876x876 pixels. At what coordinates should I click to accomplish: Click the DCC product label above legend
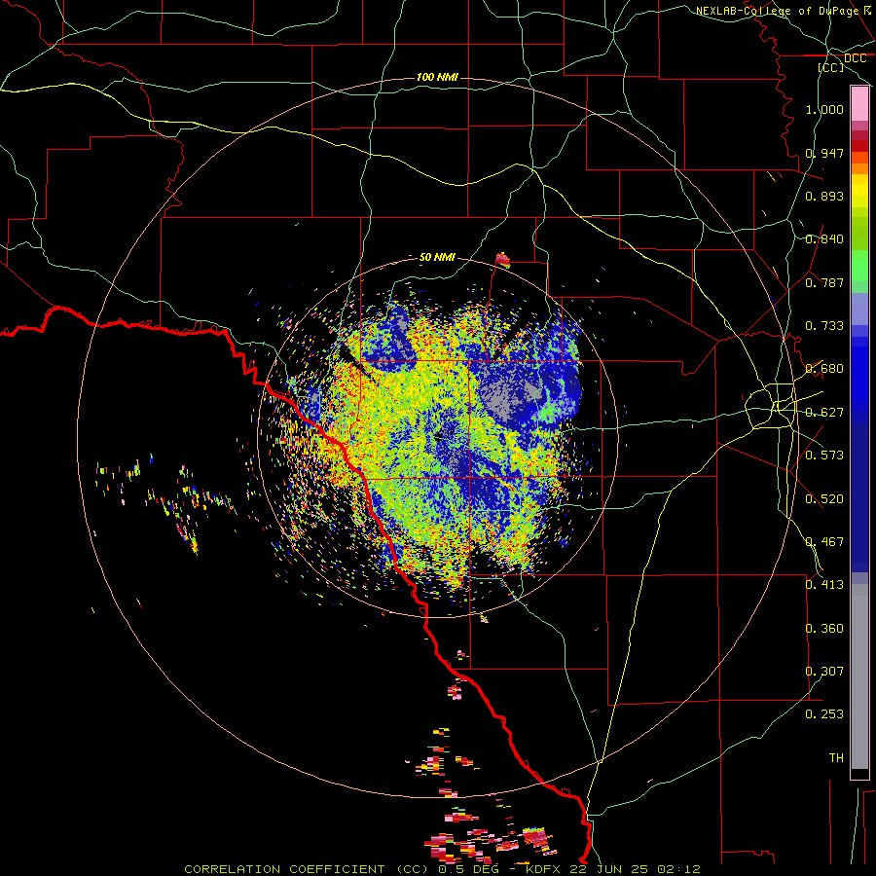[855, 58]
